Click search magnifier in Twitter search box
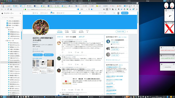The image size is (175, 98). (114, 13)
